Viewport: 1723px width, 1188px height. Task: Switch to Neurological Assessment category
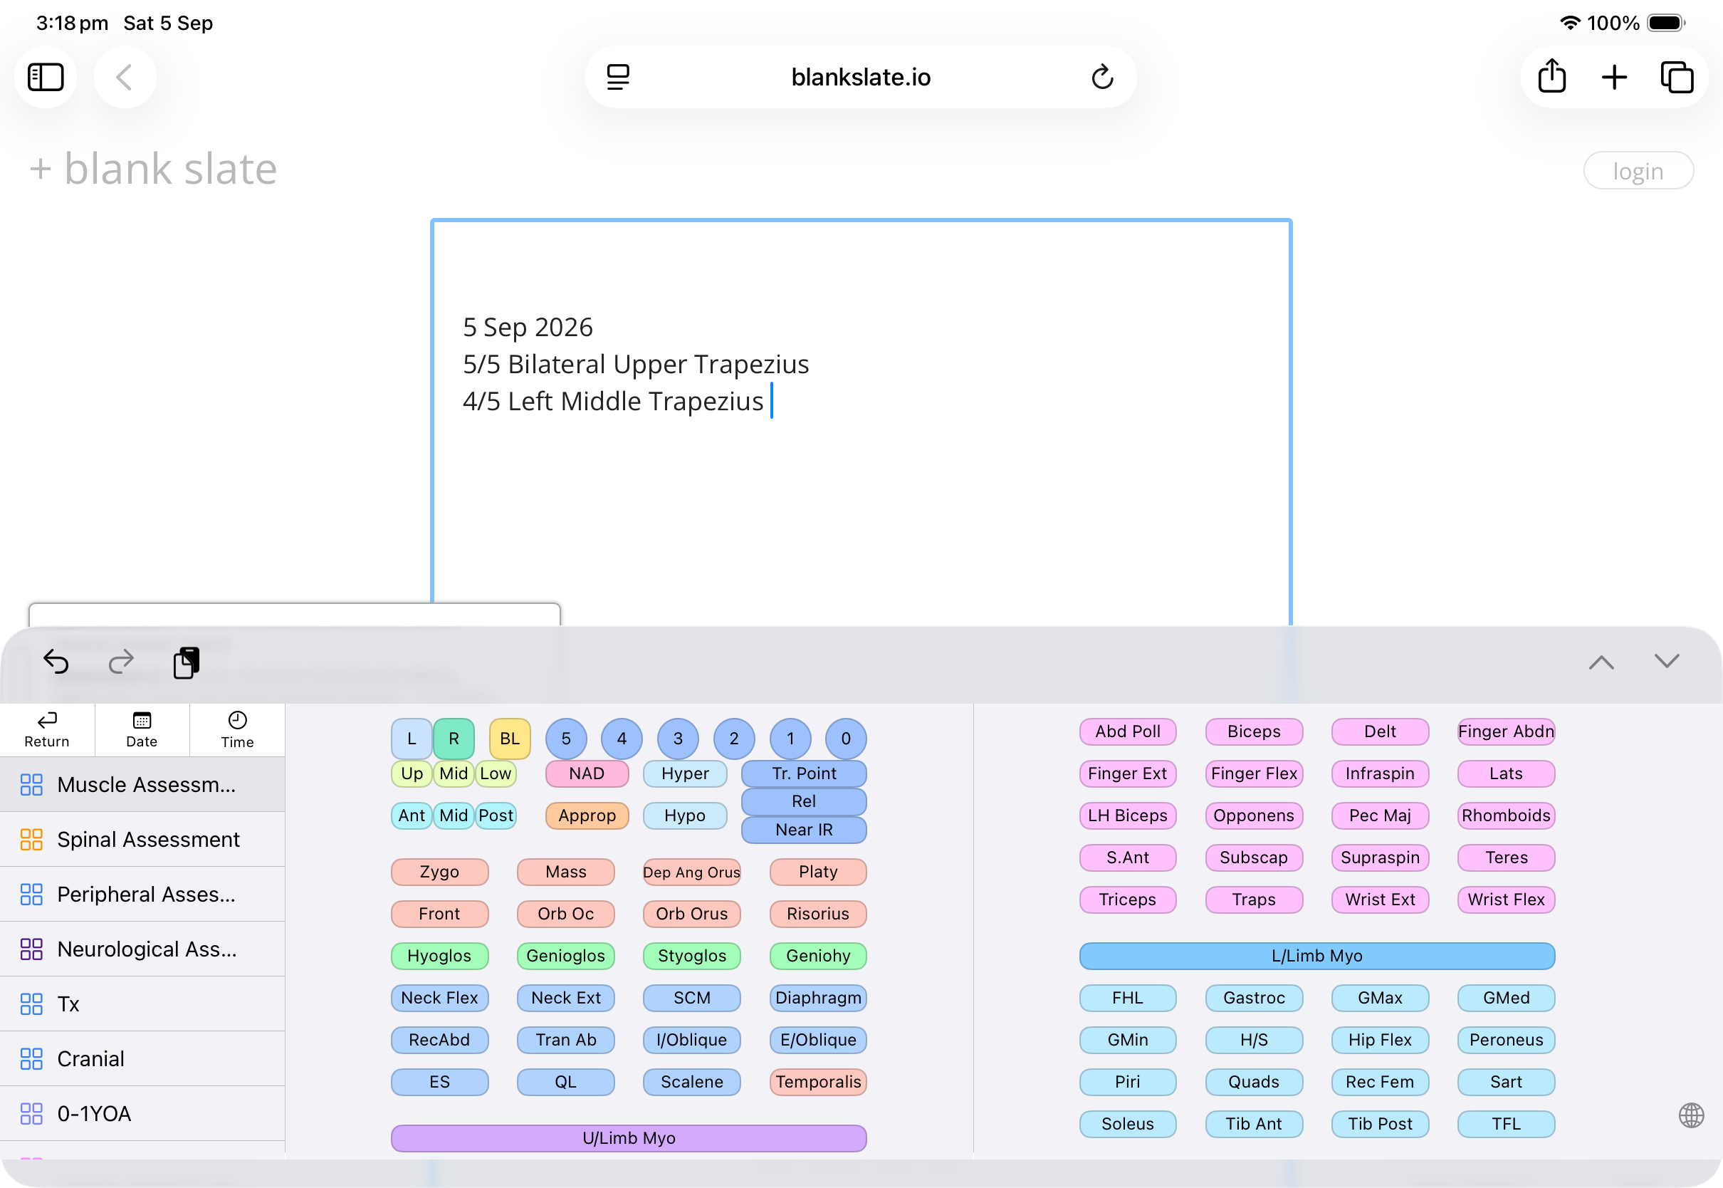coord(142,949)
